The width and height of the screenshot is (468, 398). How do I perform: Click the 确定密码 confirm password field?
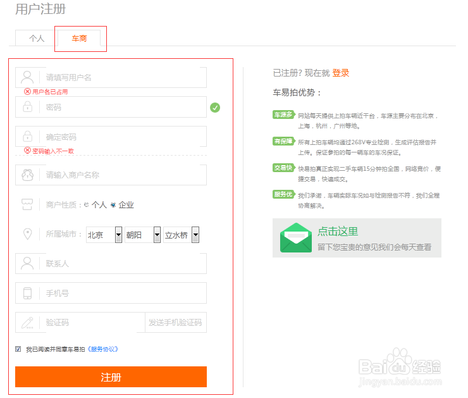[111, 137]
